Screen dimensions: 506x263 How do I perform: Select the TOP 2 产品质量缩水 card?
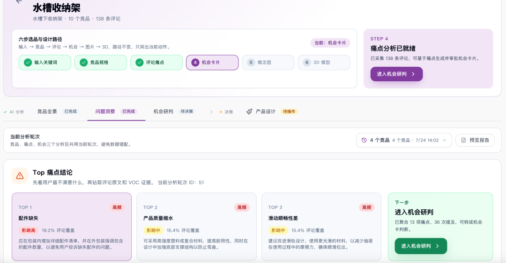(196, 227)
